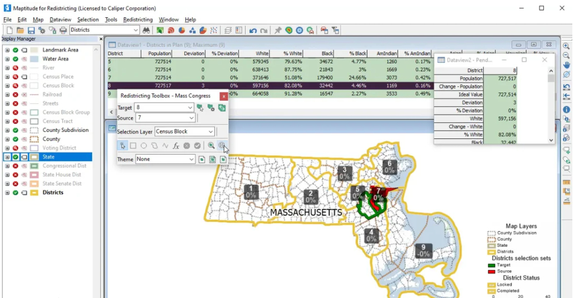Toggle visibility of County Subdivision layer
The width and height of the screenshot is (574, 298).
pyautogui.click(x=16, y=130)
